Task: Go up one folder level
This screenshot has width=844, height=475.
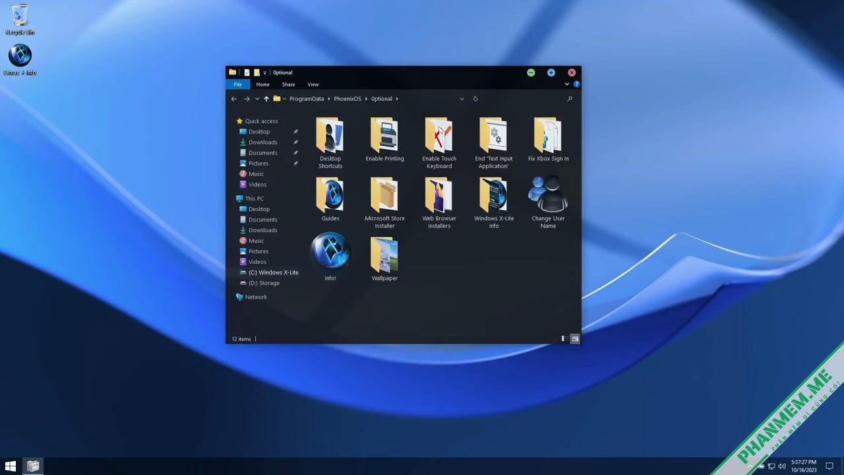Action: coord(266,99)
